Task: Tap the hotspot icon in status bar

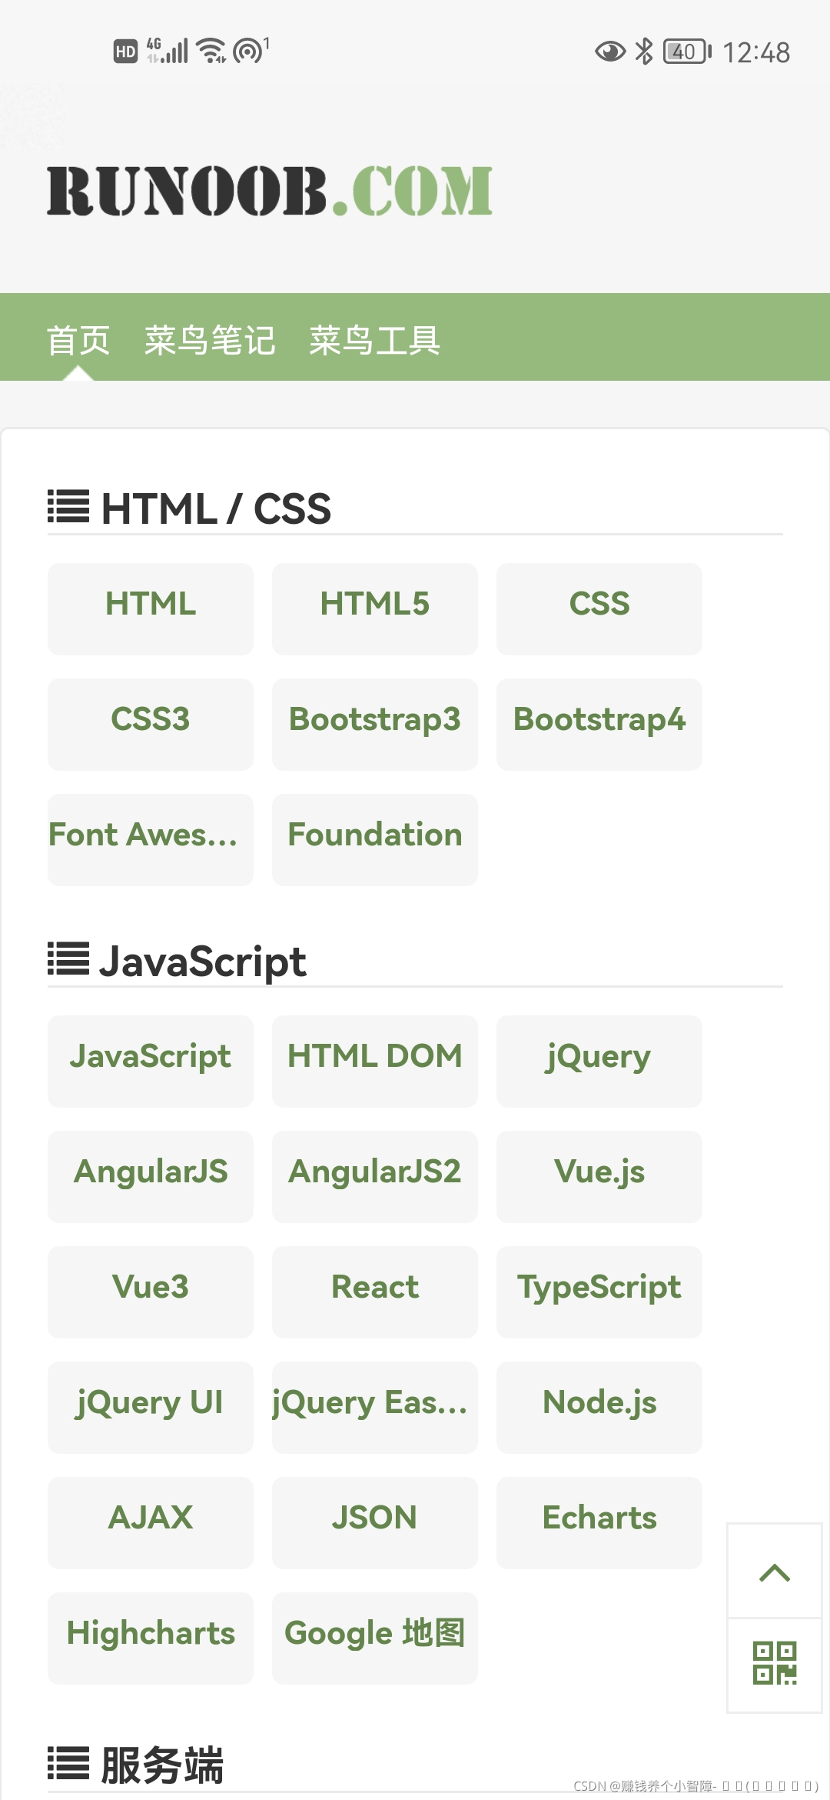Action: pyautogui.click(x=251, y=51)
